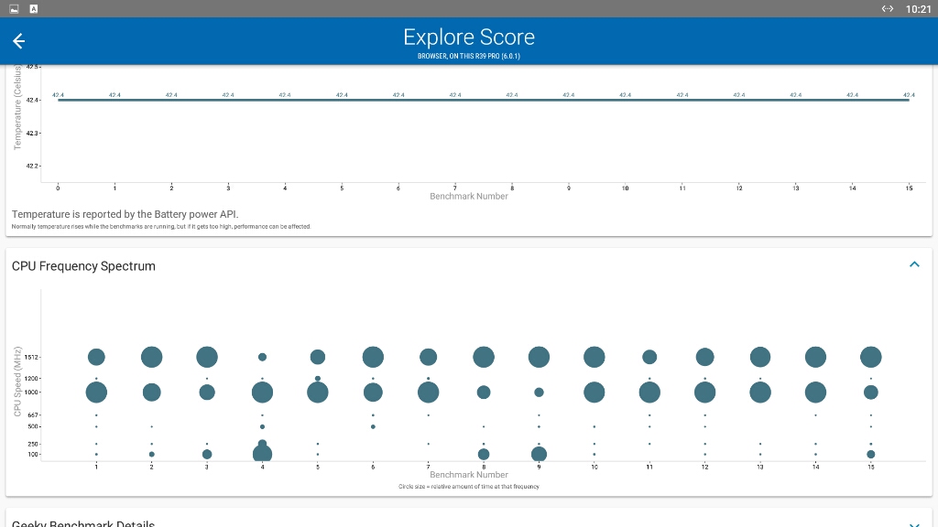This screenshot has height=527, width=938.
Task: Collapse the CPU Frequency Spectrum section
Action: coord(914,264)
